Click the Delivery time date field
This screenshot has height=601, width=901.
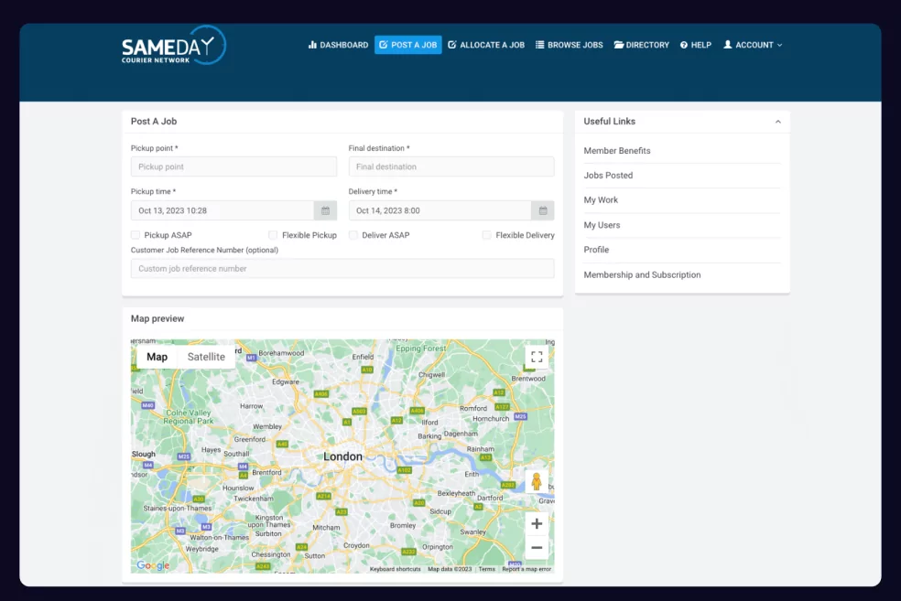click(x=440, y=210)
